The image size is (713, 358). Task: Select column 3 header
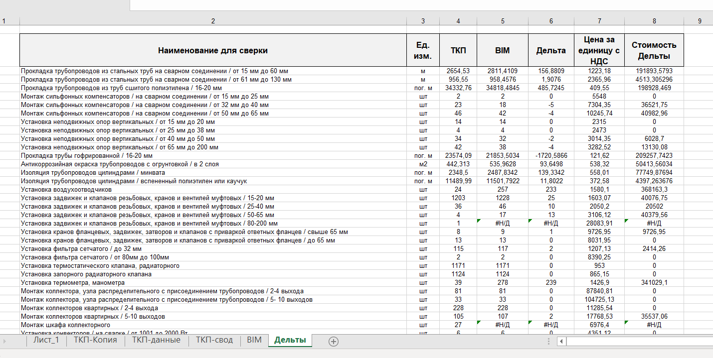423,21
